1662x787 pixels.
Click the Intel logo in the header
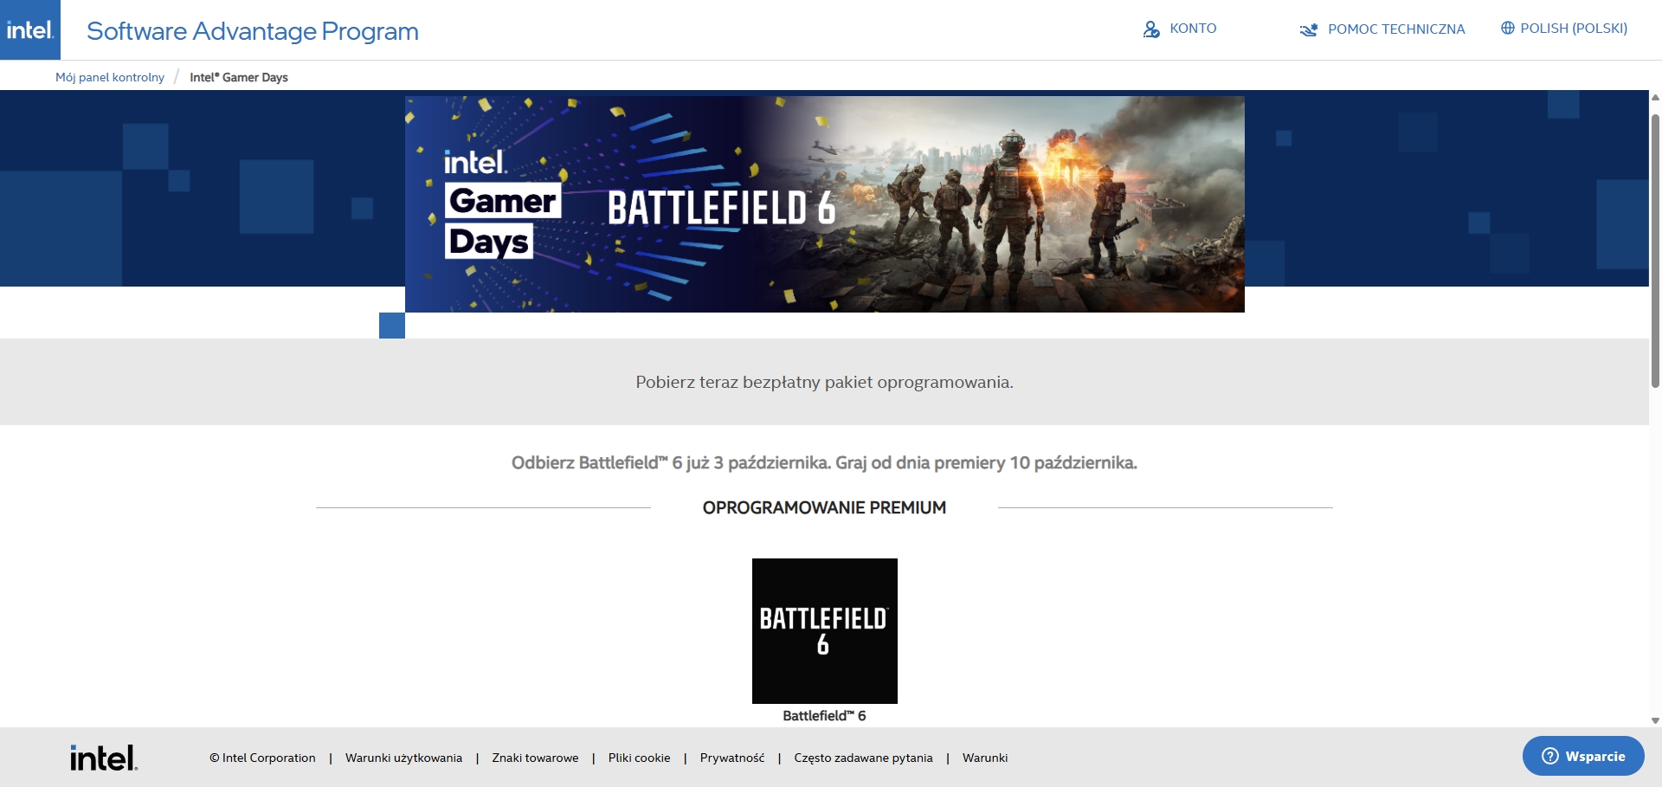click(30, 29)
